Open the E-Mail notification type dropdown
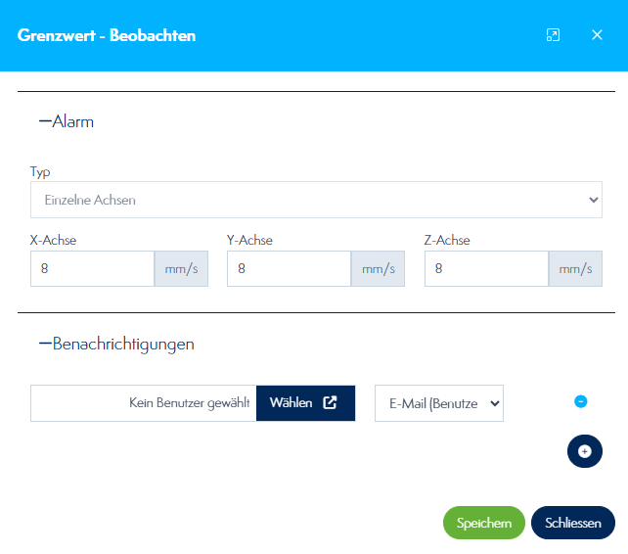Image resolution: width=628 pixels, height=554 pixels. (x=438, y=402)
